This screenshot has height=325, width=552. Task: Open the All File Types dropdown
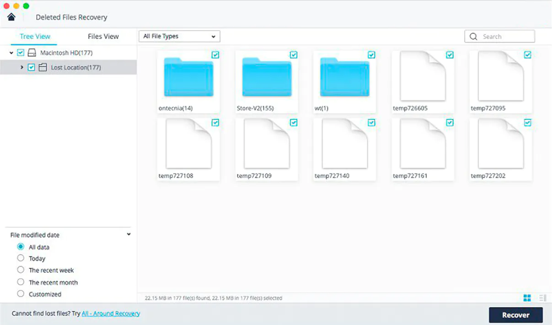(x=179, y=36)
